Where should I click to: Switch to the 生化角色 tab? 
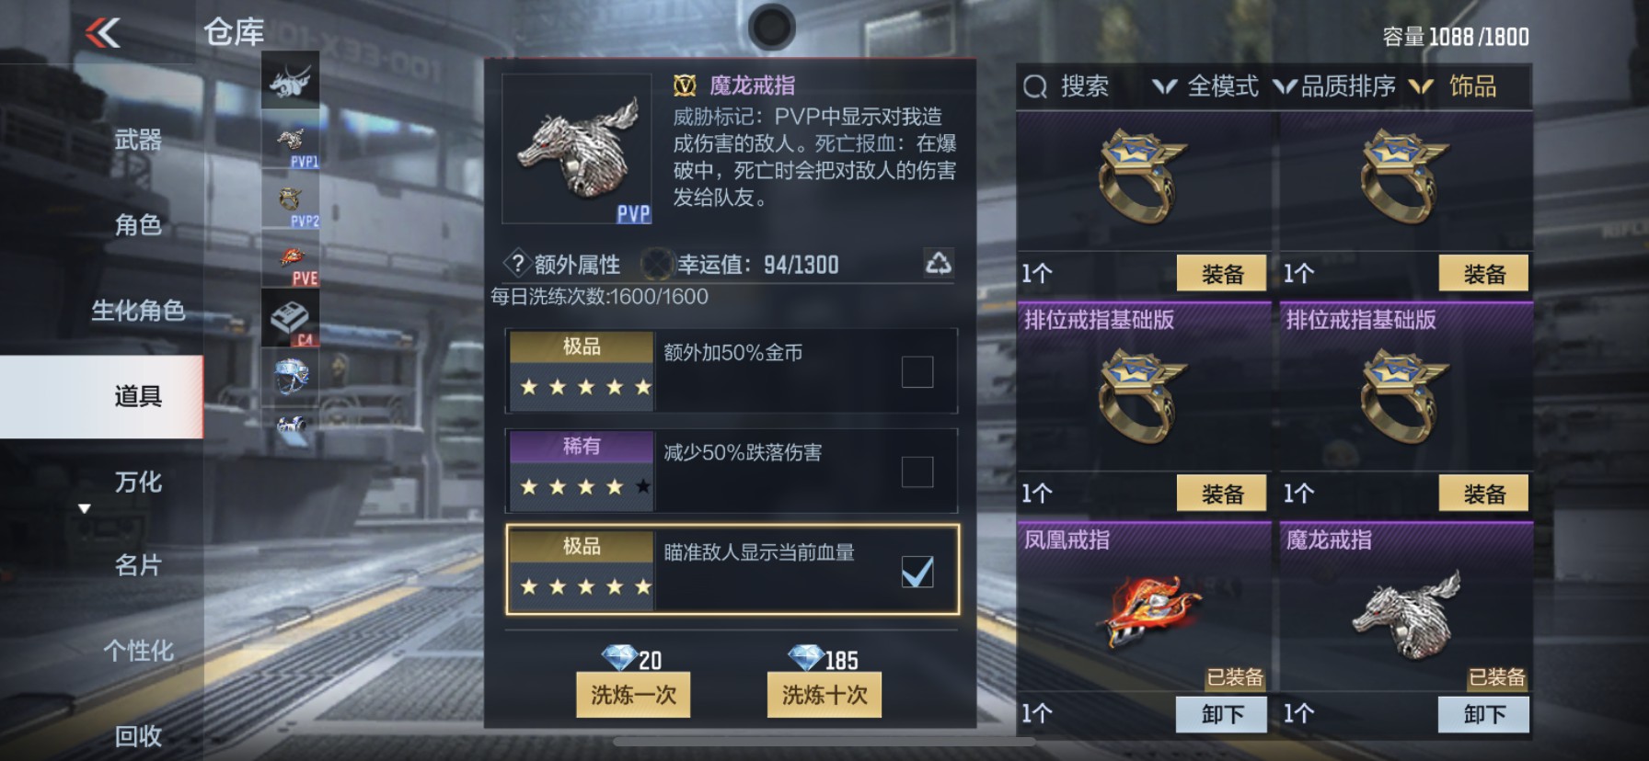(138, 311)
